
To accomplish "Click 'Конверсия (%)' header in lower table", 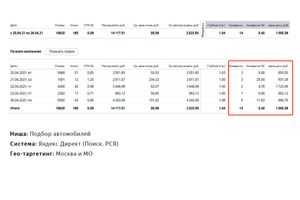I will pos(255,66).
